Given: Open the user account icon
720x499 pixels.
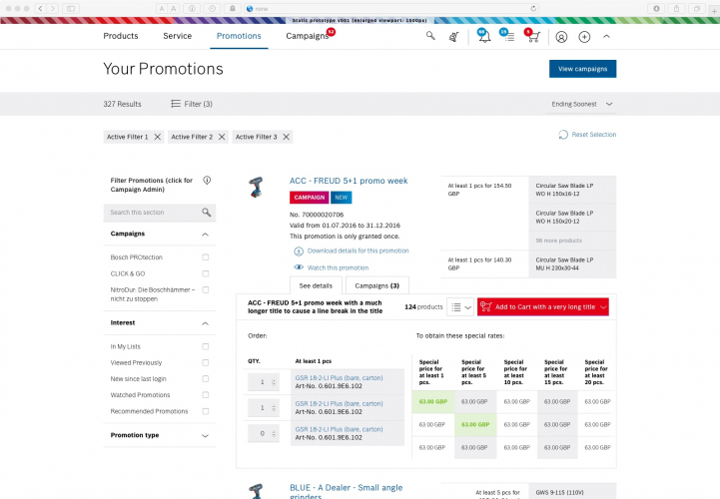Looking at the screenshot, I should 561,37.
